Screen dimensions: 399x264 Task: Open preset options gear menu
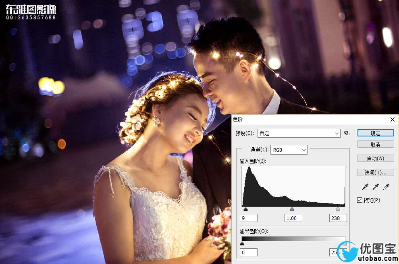click(x=347, y=133)
